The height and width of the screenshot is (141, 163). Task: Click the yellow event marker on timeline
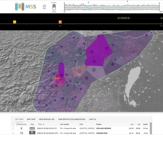(15, 22)
